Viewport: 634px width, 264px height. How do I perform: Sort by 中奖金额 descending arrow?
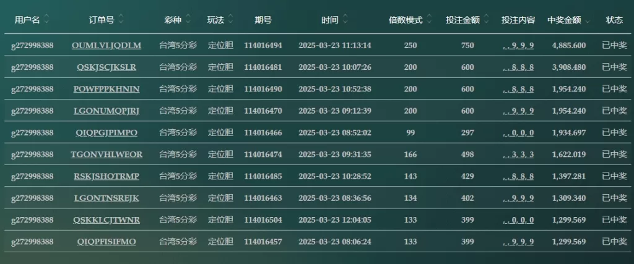click(x=588, y=22)
